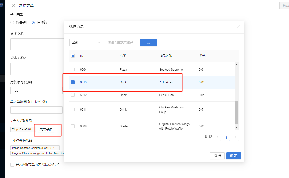The width and height of the screenshot is (289, 178).
Task: Focus the search keyword input field
Action: [x=122, y=43]
